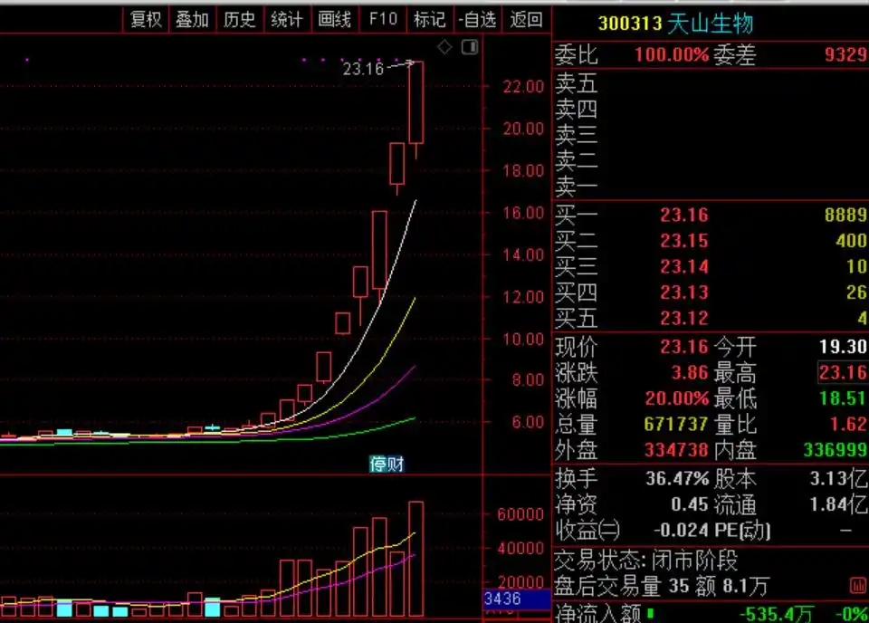
Task: Open the F10 company info
Action: coord(383,20)
